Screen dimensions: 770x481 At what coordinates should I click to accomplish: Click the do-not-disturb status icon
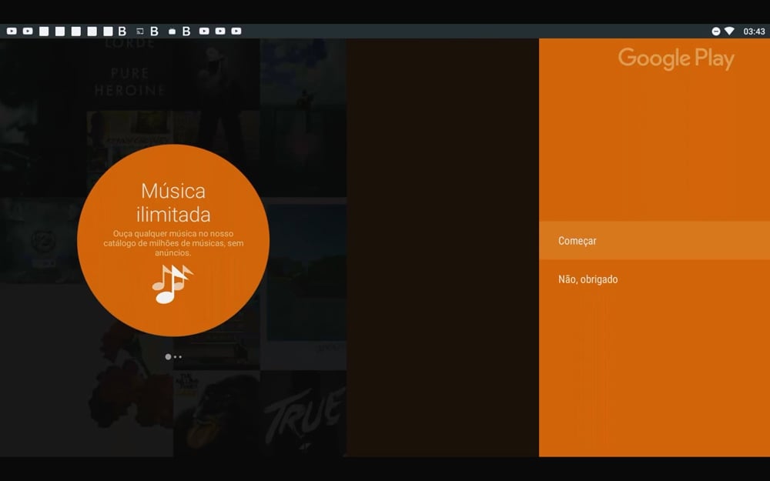tap(716, 32)
